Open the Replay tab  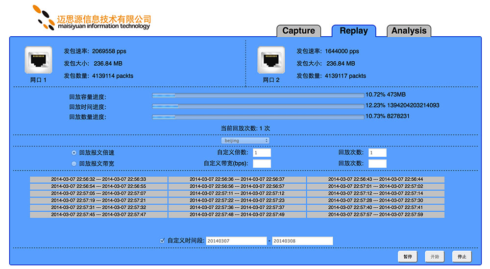pos(353,31)
